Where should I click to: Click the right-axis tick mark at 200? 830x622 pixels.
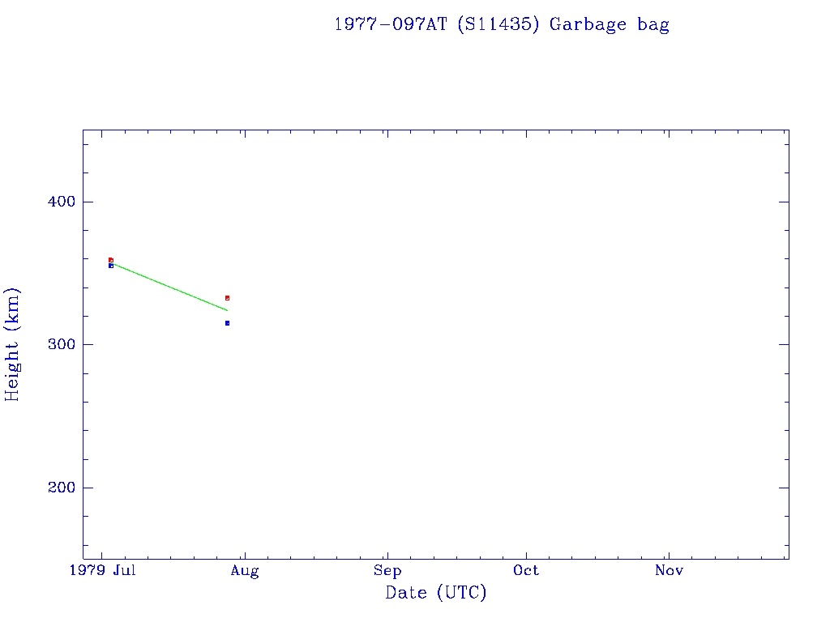[783, 488]
